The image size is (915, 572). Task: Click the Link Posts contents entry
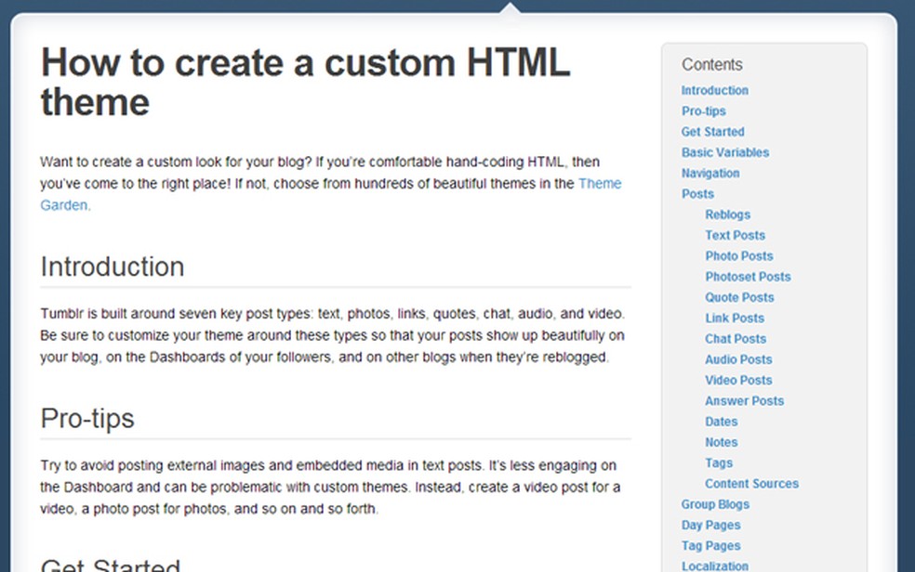[x=734, y=318]
